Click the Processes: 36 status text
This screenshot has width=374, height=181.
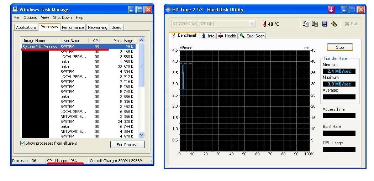click(x=24, y=161)
